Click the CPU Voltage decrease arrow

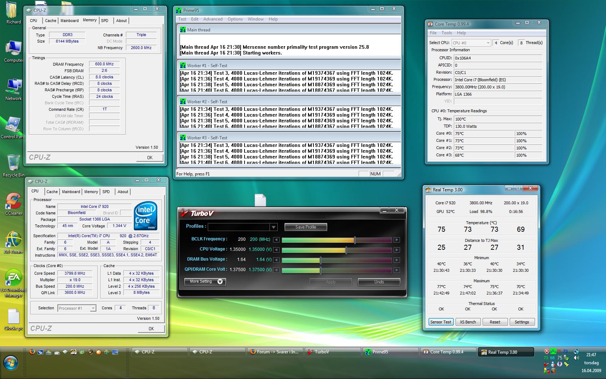click(x=276, y=250)
